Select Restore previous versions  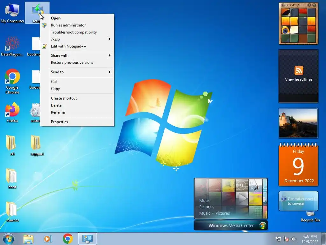77,63
